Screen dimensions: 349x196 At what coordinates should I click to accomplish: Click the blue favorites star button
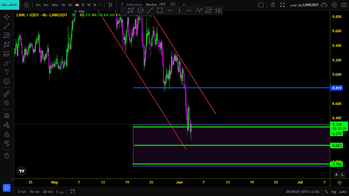point(7,187)
